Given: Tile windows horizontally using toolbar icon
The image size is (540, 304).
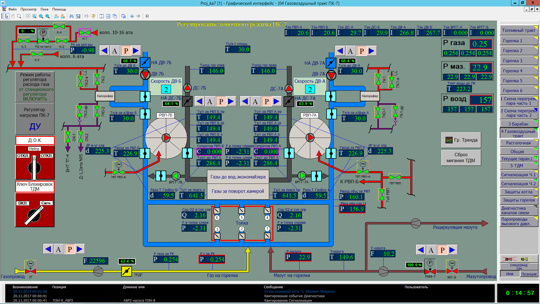Looking at the screenshot, I should 108,16.
